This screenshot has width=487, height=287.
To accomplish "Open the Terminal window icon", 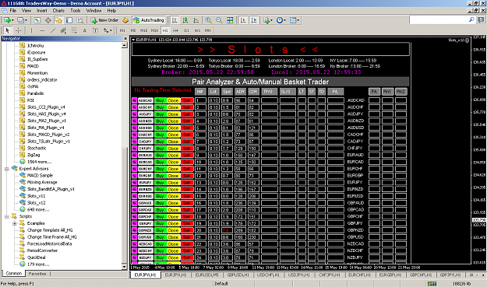I will 69,20.
